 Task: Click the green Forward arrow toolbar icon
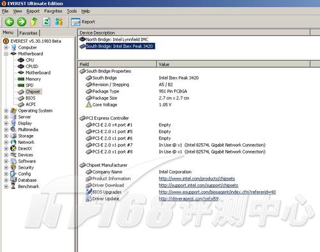coord(22,22)
